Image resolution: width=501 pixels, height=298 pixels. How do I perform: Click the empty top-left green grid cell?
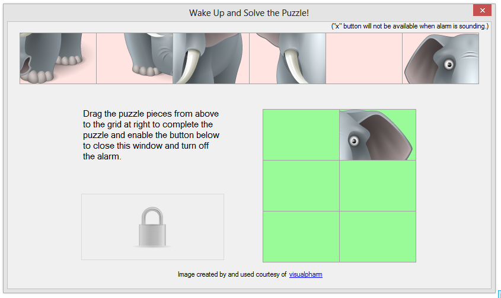tap(301, 134)
